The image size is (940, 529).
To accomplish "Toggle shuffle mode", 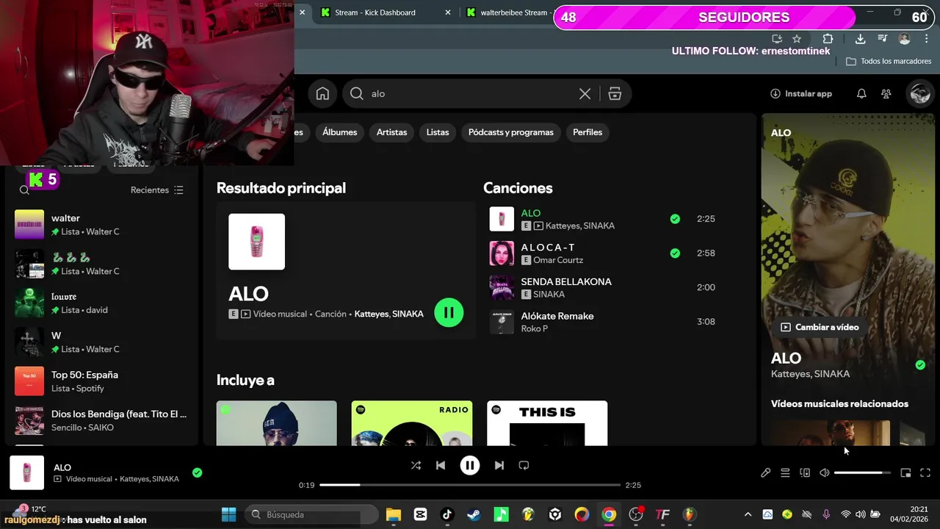I will coord(416,465).
